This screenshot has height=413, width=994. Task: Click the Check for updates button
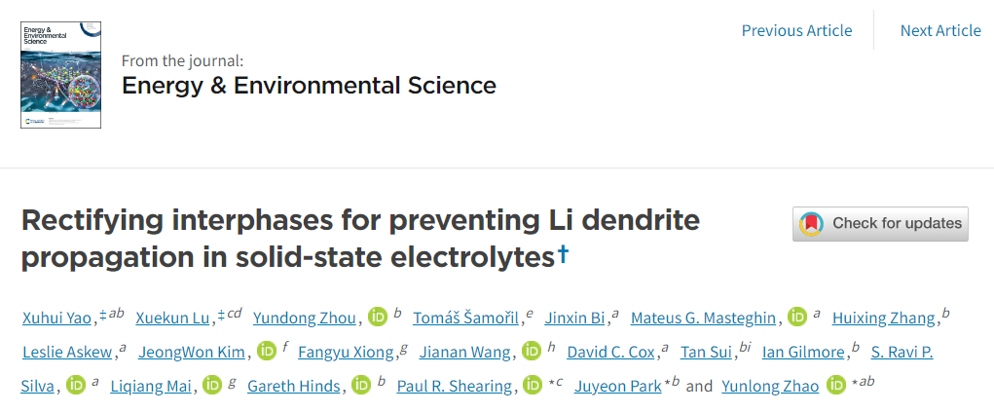(880, 224)
